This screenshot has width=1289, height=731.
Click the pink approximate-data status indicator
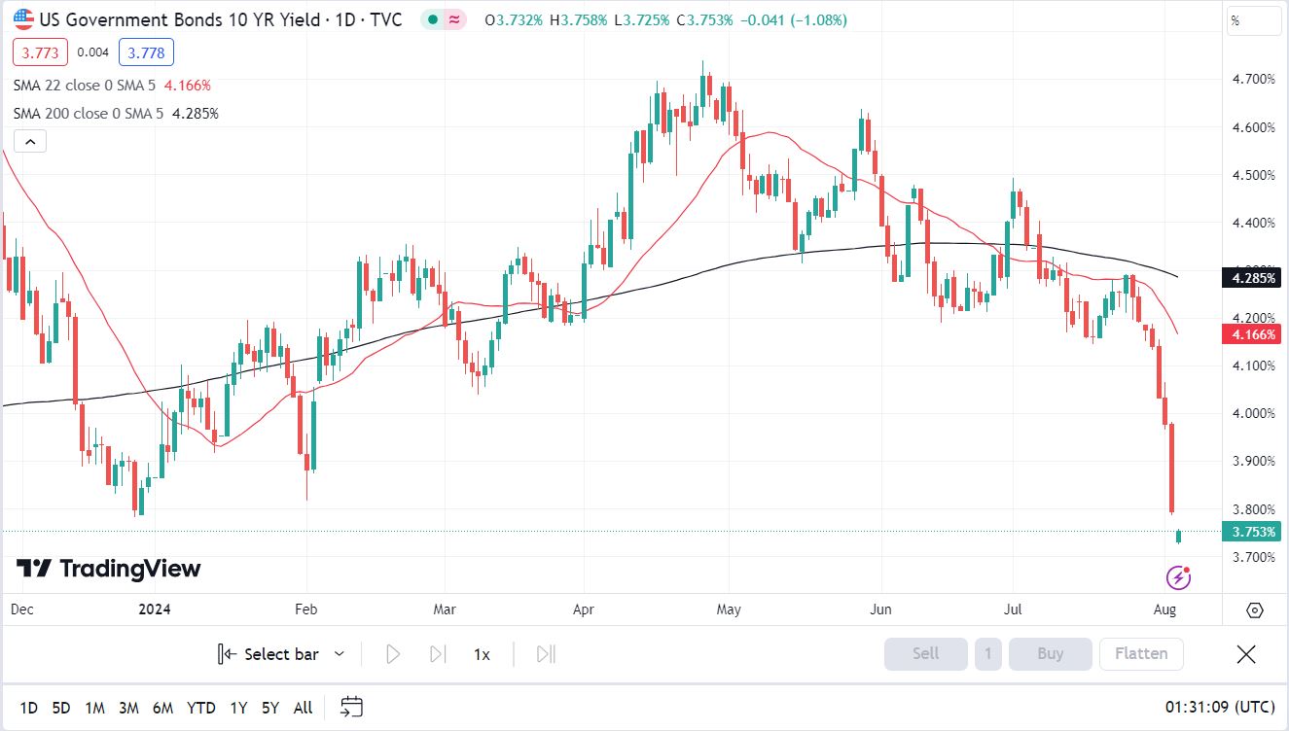[x=454, y=19]
